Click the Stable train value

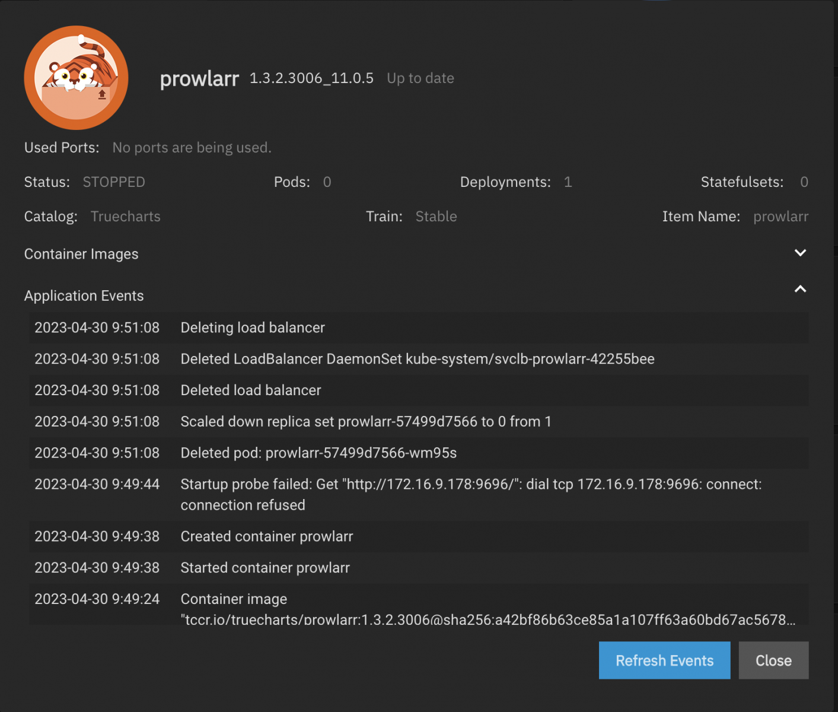pyautogui.click(x=436, y=216)
